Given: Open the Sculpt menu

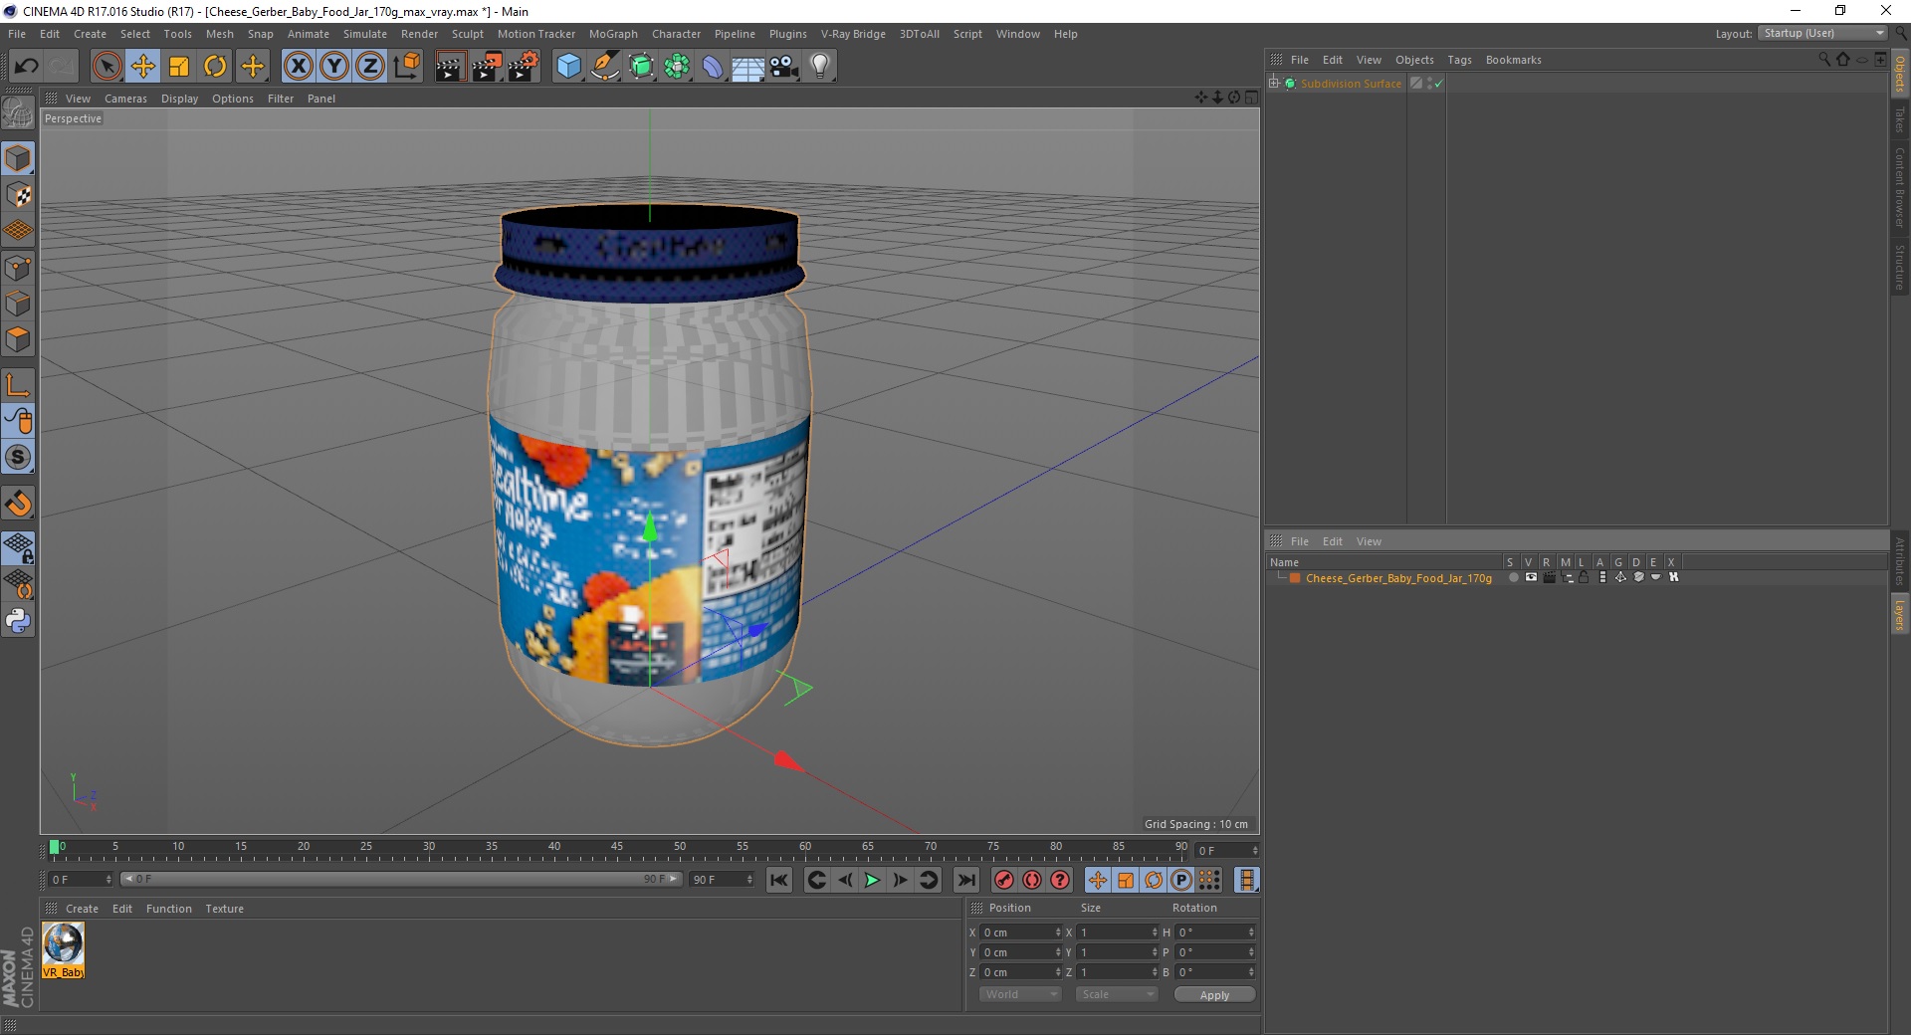Looking at the screenshot, I should [x=467, y=34].
